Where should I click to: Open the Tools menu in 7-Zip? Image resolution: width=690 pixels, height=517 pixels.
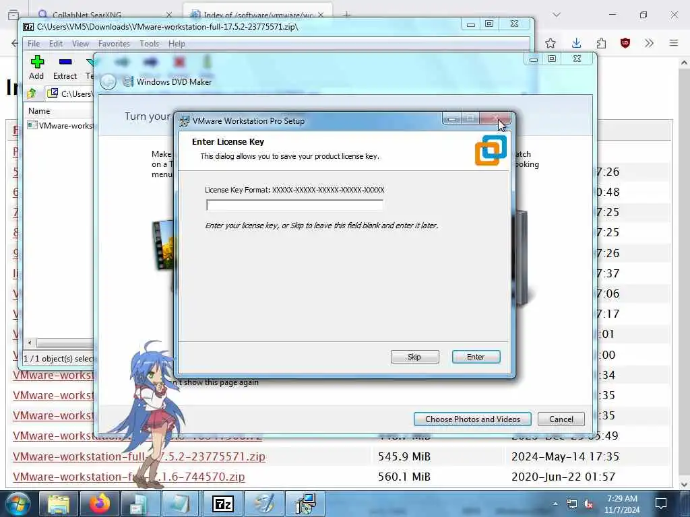pos(149,44)
